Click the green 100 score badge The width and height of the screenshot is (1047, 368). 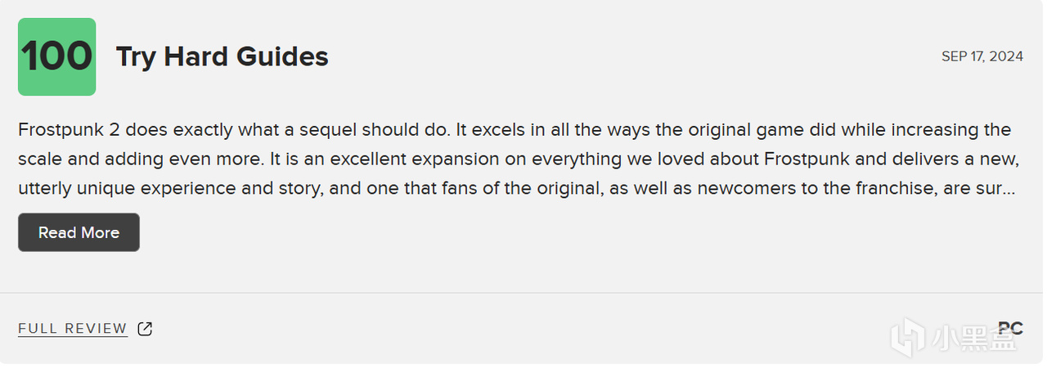click(56, 56)
